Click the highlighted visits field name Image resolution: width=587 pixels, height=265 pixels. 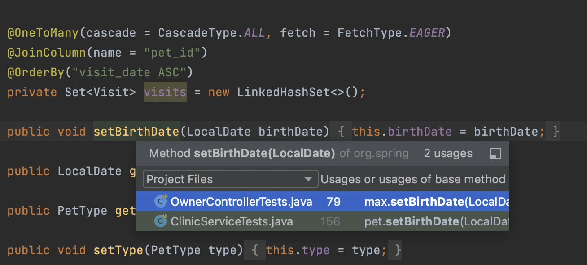(x=165, y=92)
